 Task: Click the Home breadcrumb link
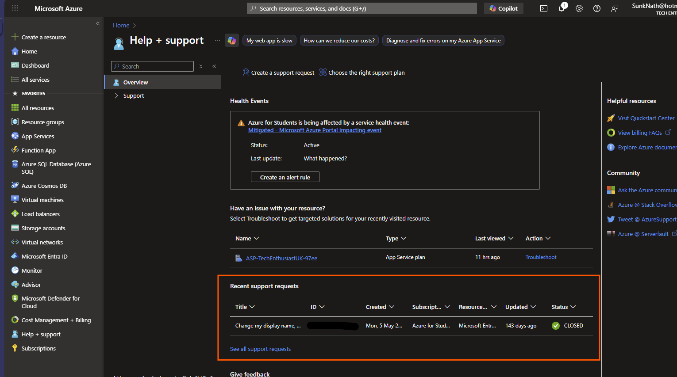coord(121,25)
